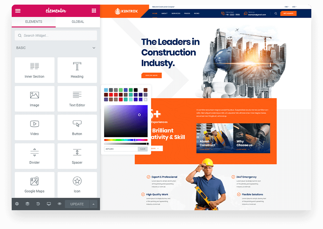This screenshot has width=323, height=229.
Task: Open the Elementor hamburger menu
Action: [x=18, y=11]
